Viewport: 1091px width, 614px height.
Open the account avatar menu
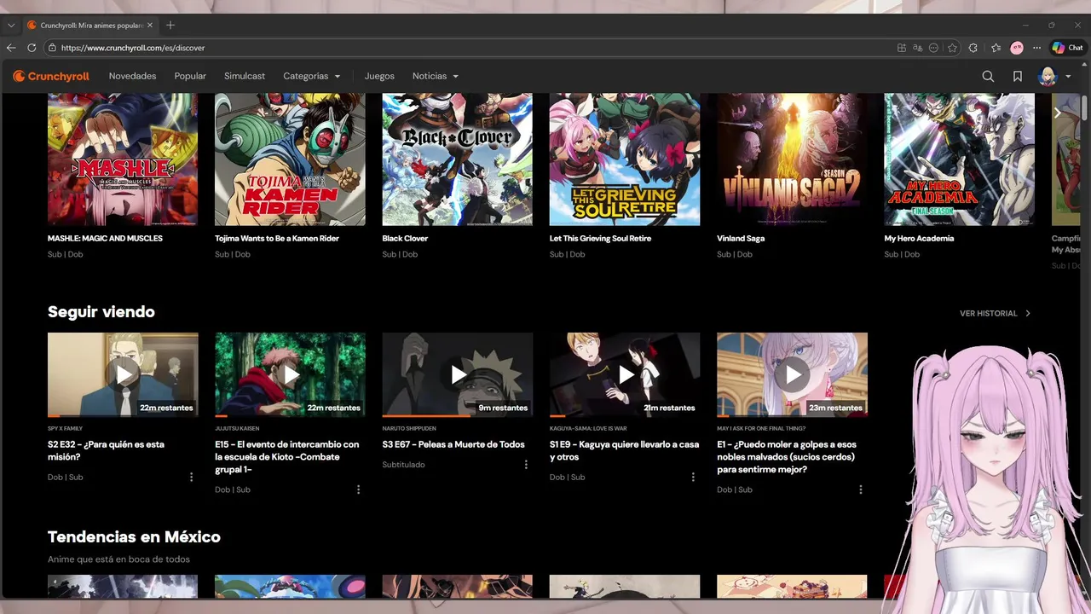click(x=1053, y=76)
